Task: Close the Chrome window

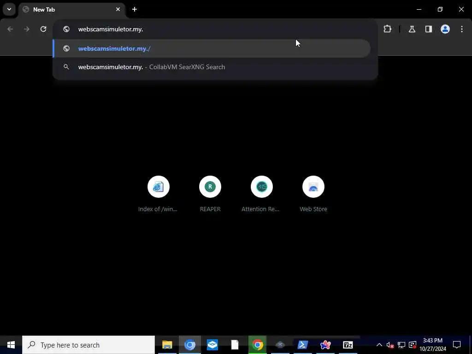Action: (461, 9)
